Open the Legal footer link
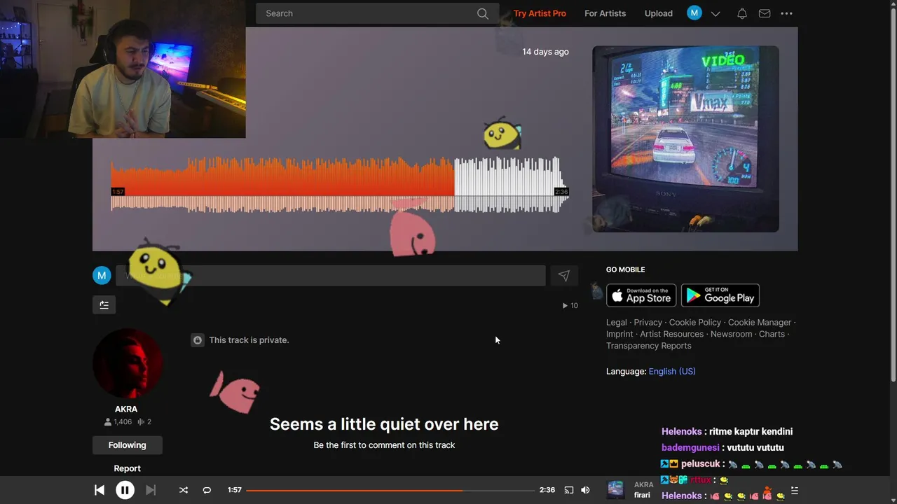The image size is (897, 504). click(617, 323)
